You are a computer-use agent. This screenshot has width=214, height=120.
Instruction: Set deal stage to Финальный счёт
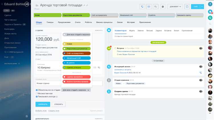(133, 15)
